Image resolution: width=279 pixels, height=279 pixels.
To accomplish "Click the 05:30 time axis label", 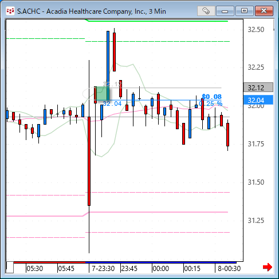I will click(35, 269).
